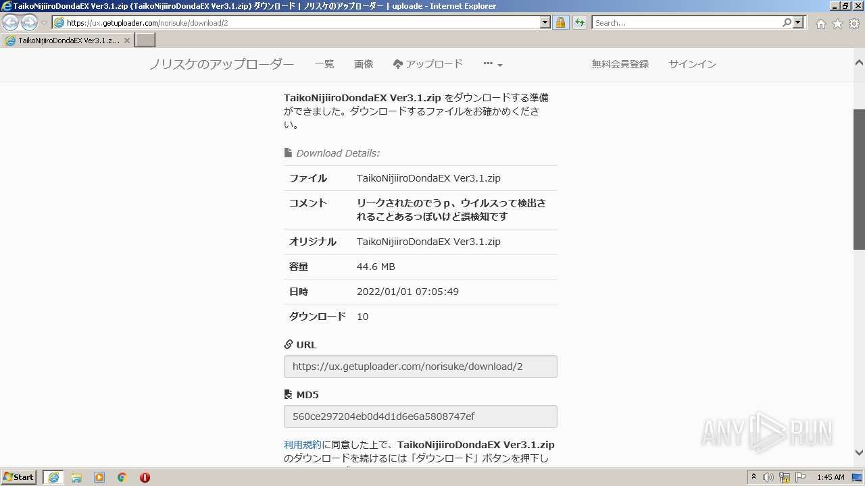Click the red Opera-like taskbar icon
Screen dimensions: 865x486
145,477
